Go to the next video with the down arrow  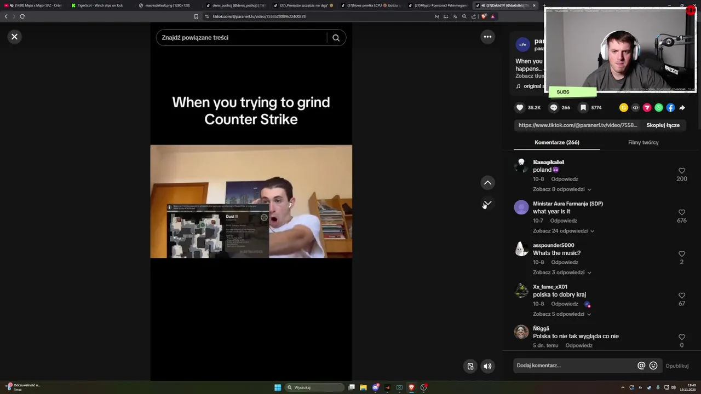(487, 204)
